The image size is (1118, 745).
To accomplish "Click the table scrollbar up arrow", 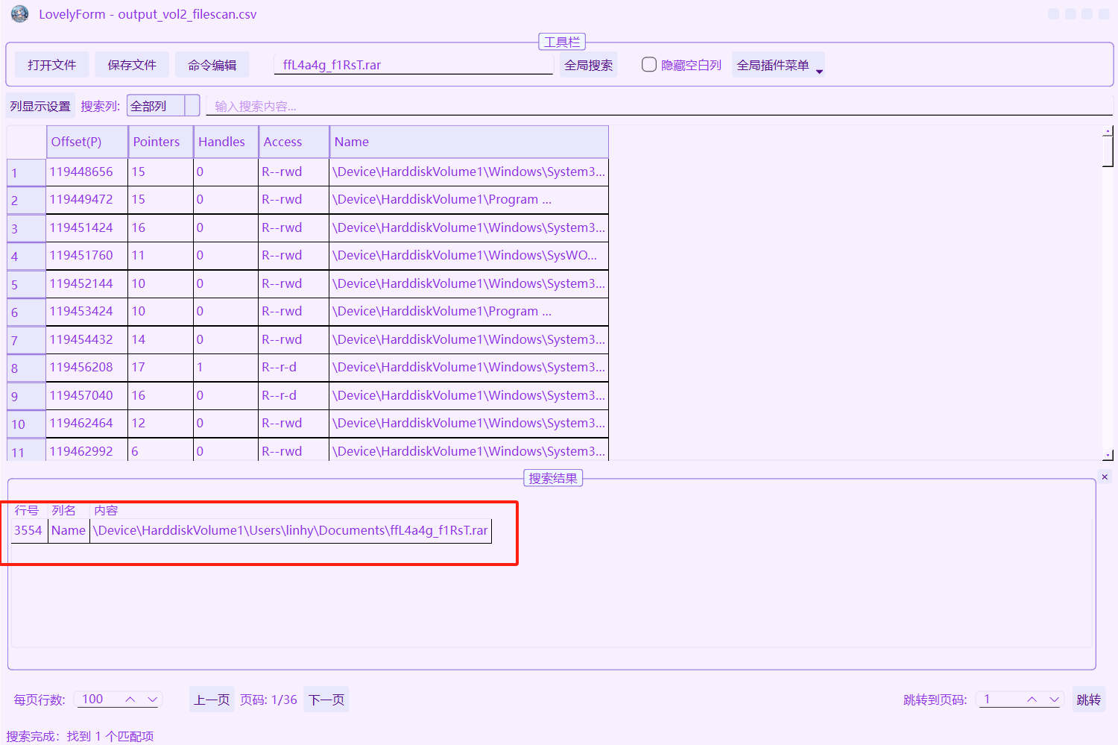I will tap(1108, 131).
